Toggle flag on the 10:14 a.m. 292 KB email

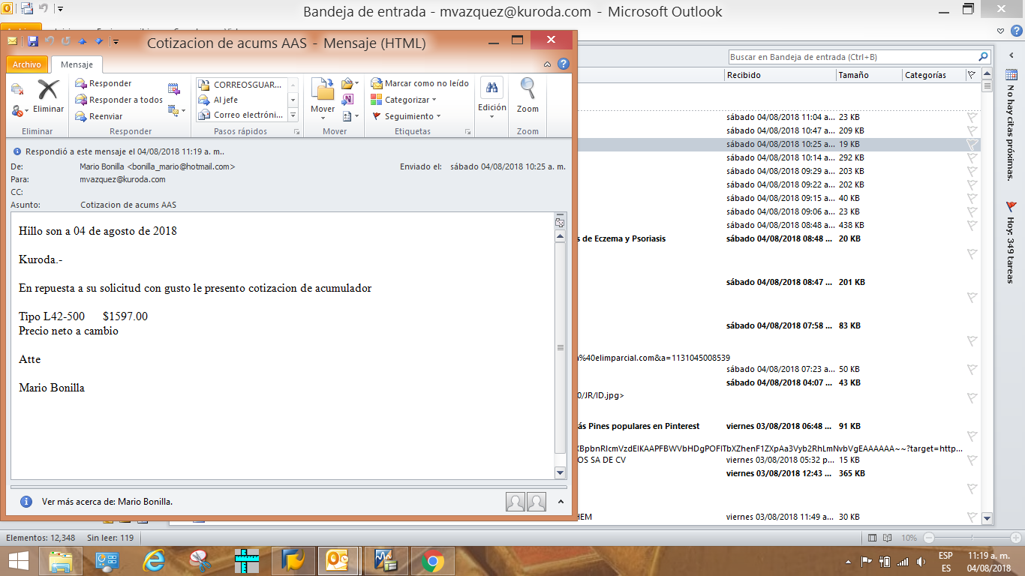pos(972,157)
